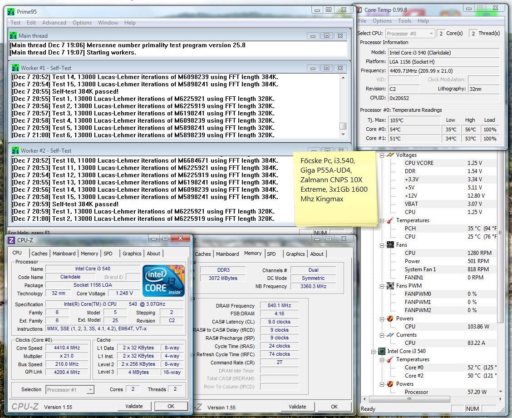Image resolution: width=512 pixels, height=418 pixels.
Task: Open the Prime95 Test menu
Action: [x=15, y=23]
